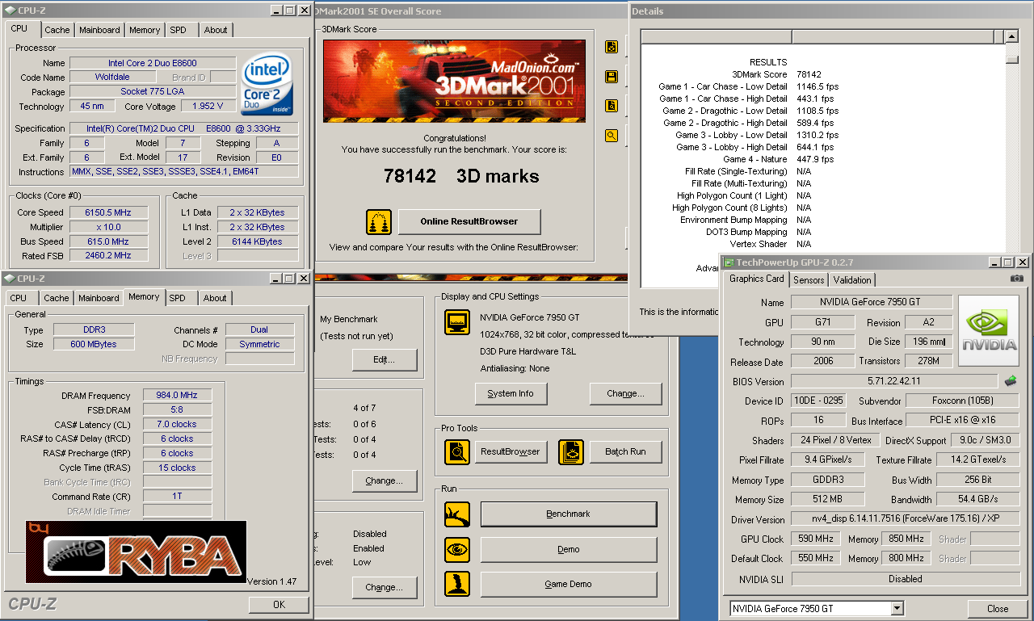Click the Memory Type DDR3 value in CPU-Z
The height and width of the screenshot is (621, 1034).
[94, 329]
